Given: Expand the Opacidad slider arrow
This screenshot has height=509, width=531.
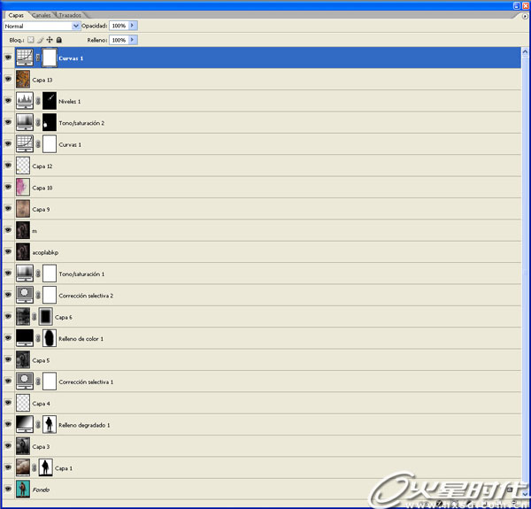Looking at the screenshot, I should point(133,27).
